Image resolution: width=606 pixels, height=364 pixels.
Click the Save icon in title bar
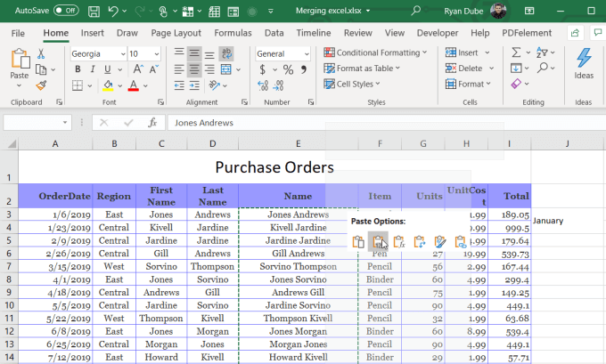(x=94, y=11)
